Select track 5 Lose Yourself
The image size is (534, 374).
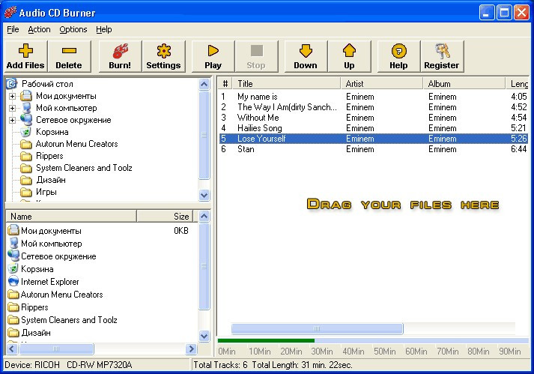pyautogui.click(x=373, y=139)
